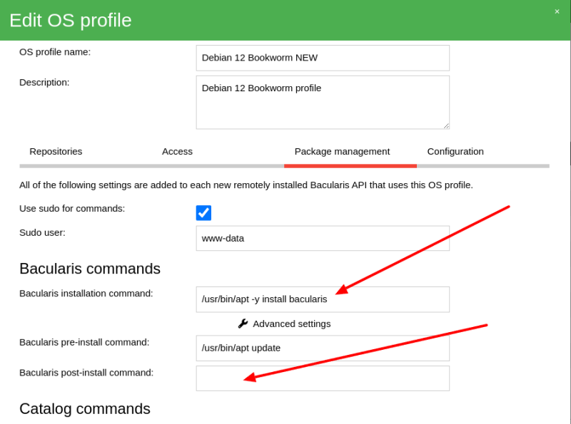Image resolution: width=571 pixels, height=424 pixels.
Task: Open the Configuration tab
Action: 455,151
